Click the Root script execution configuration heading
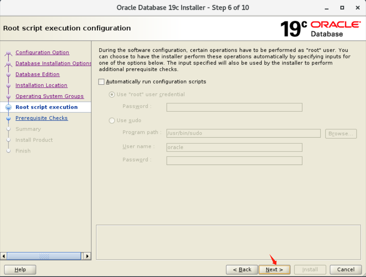 coord(67,28)
